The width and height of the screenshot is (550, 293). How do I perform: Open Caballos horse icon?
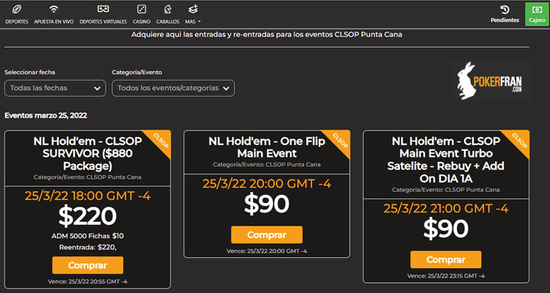pyautogui.click(x=168, y=9)
